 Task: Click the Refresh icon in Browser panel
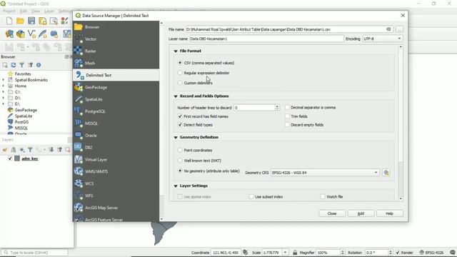14,65
